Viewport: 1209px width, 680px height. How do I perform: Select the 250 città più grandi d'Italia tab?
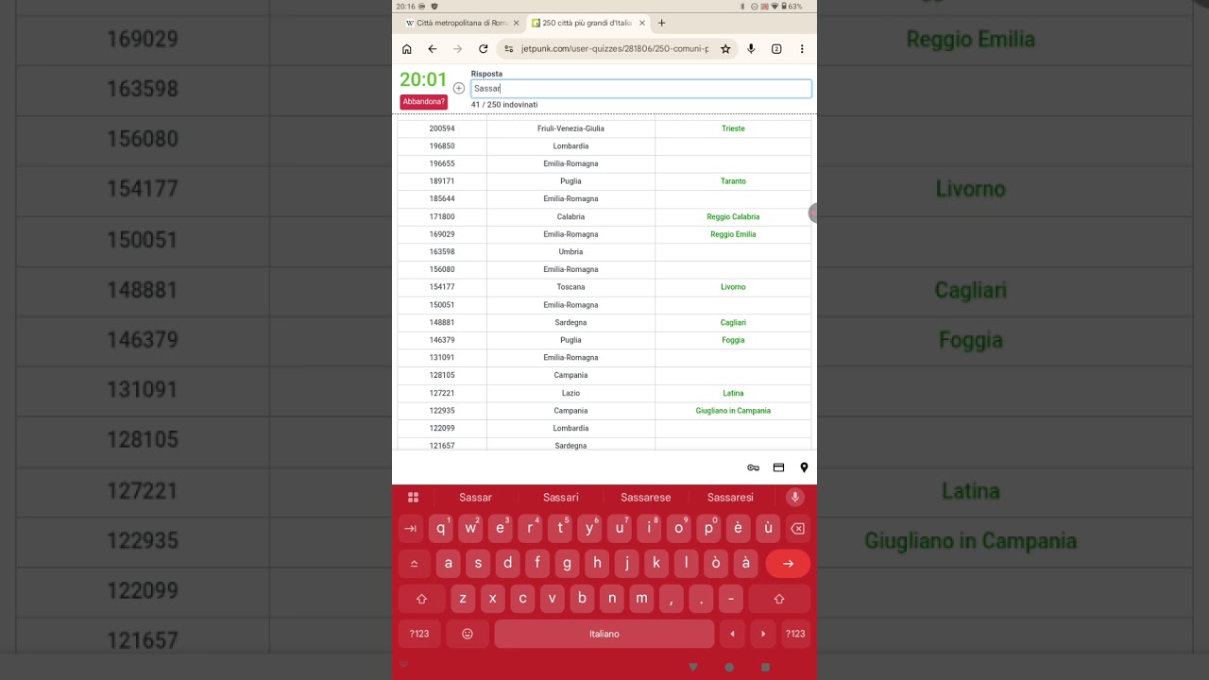point(587,23)
